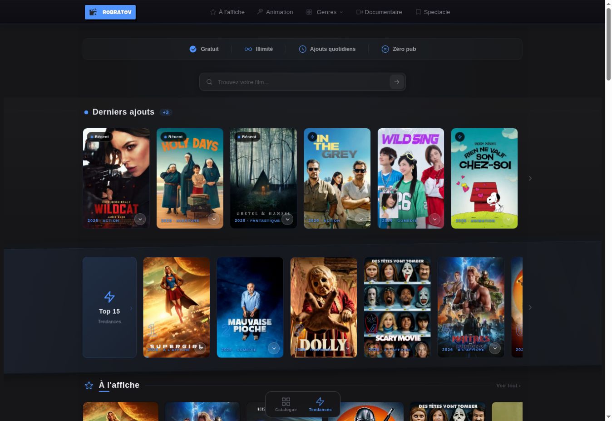Image resolution: width=612 pixels, height=421 pixels.
Task: Expand details chevron on Holy Days card
Action: tap(214, 219)
